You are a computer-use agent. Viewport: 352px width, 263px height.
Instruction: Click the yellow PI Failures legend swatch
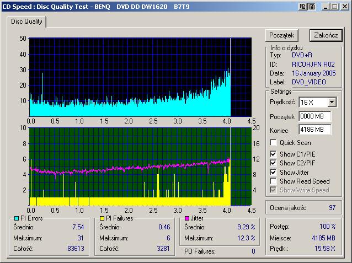[x=102, y=218]
